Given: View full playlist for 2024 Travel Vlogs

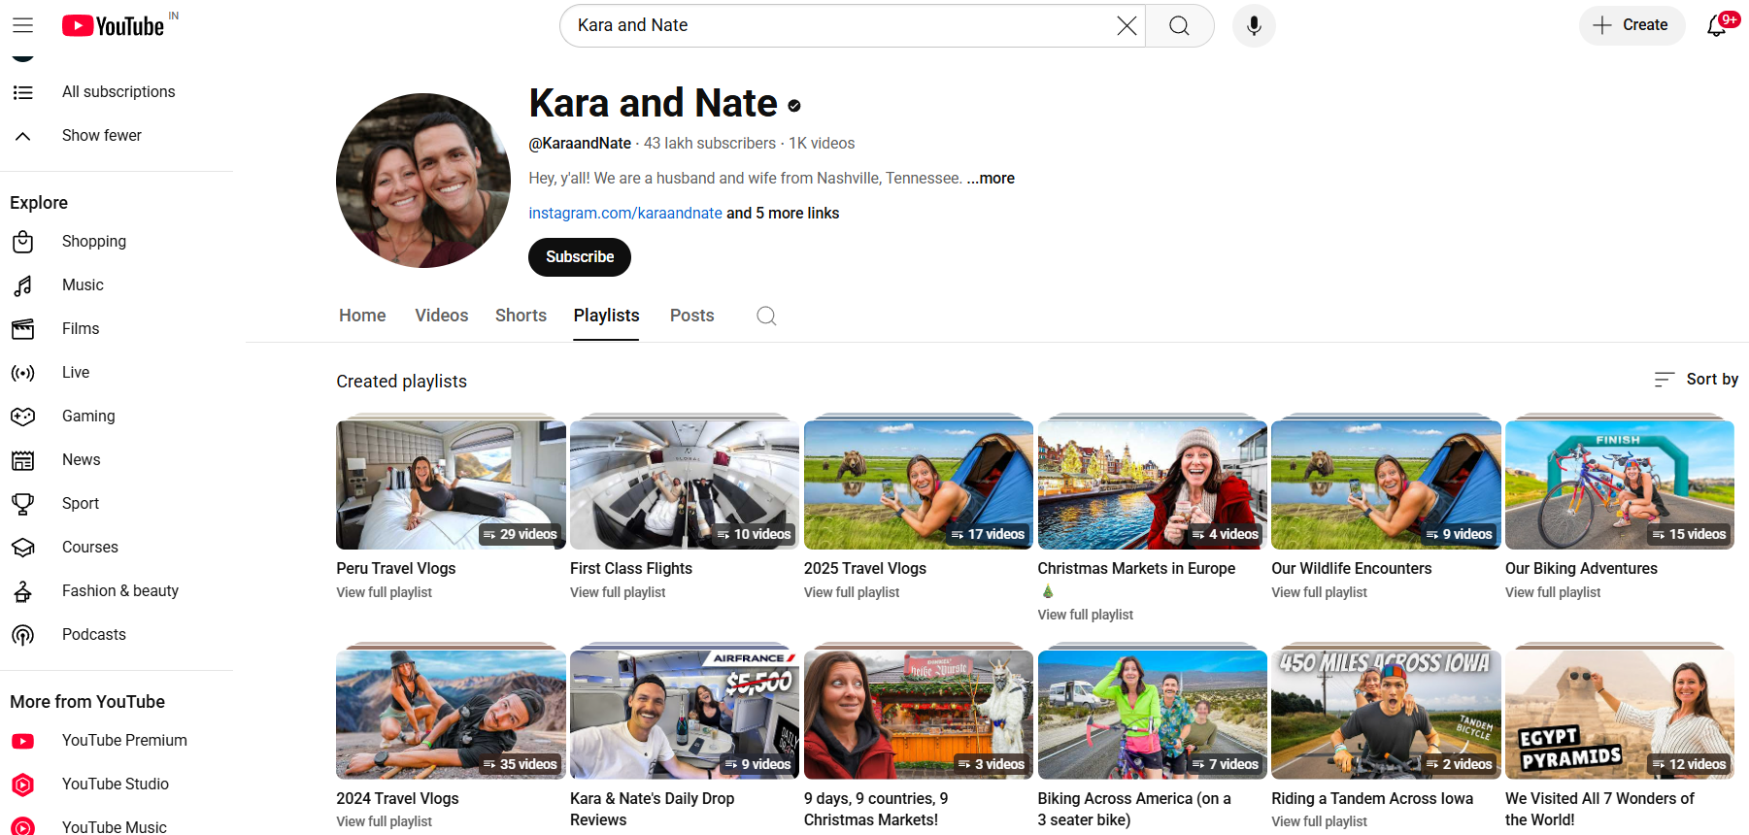Looking at the screenshot, I should (x=385, y=821).
